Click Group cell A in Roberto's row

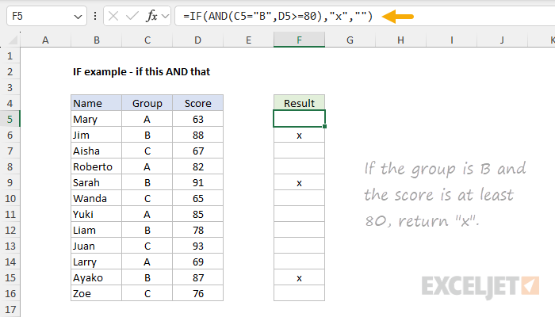coord(147,166)
